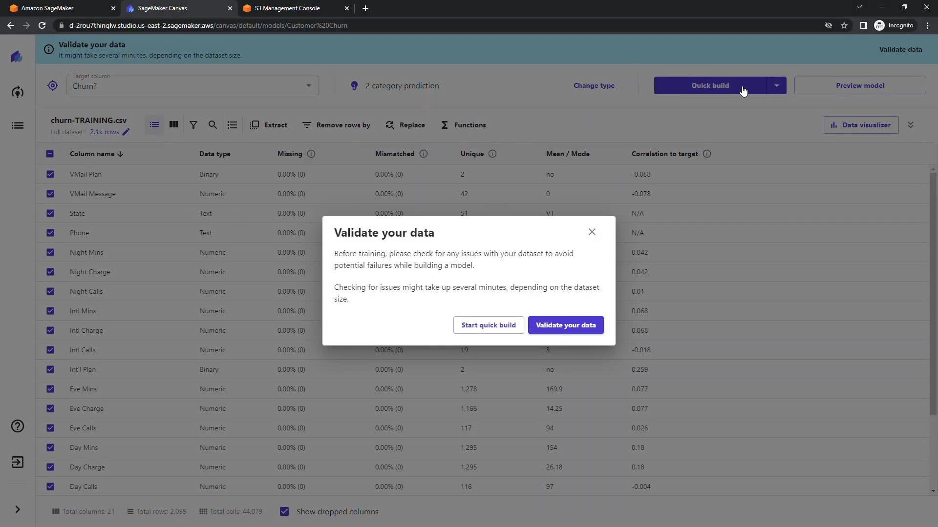
Task: Click the magnifier search columns icon
Action: [213, 125]
